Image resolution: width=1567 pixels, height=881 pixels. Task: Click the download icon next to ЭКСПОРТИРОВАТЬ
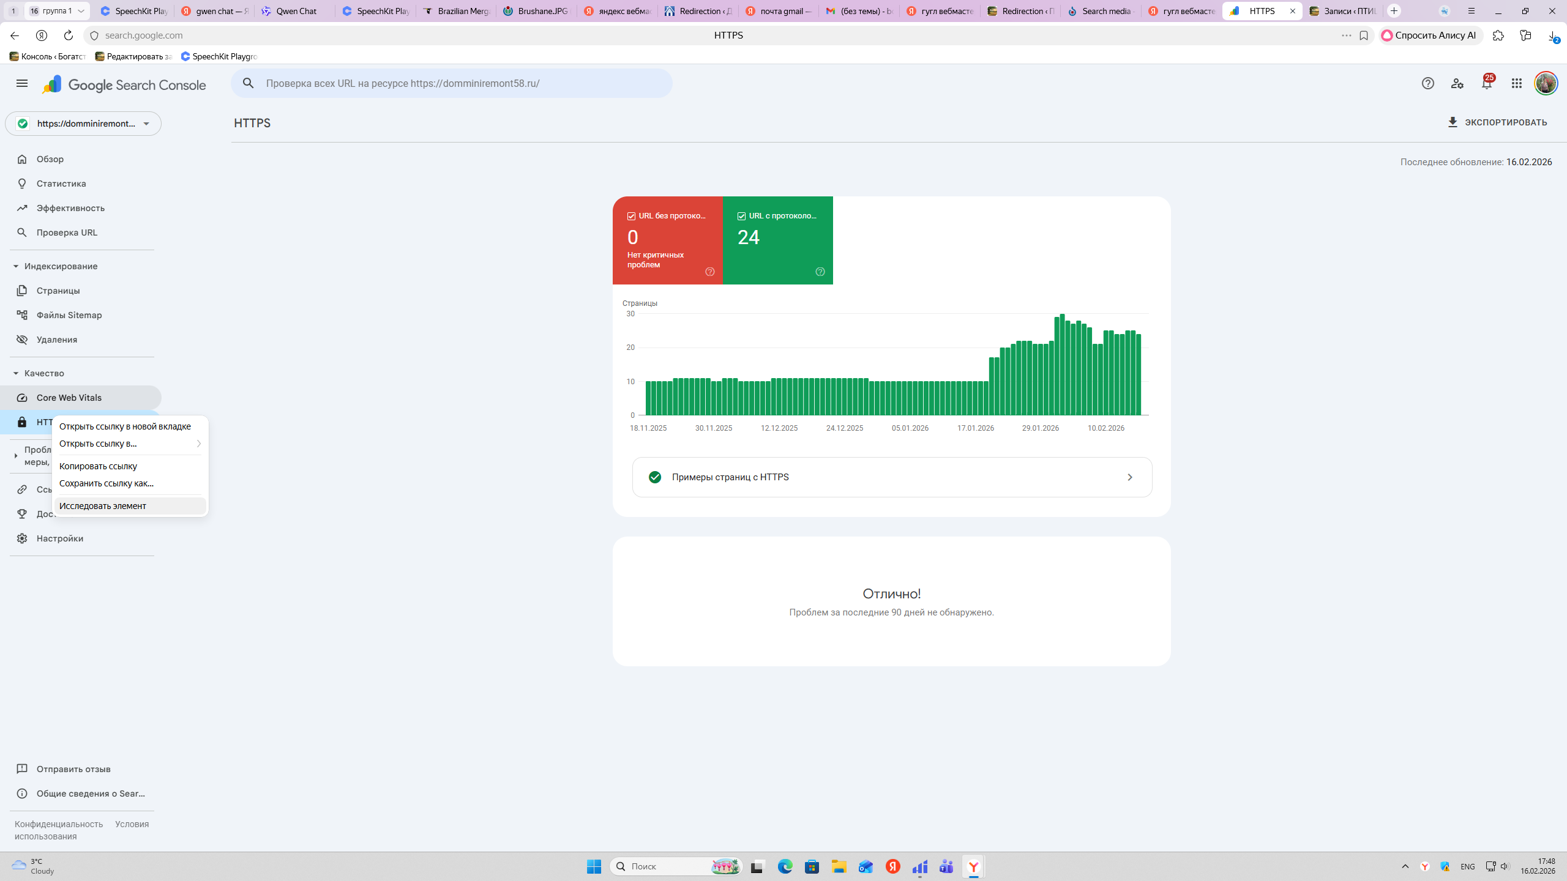(x=1453, y=122)
